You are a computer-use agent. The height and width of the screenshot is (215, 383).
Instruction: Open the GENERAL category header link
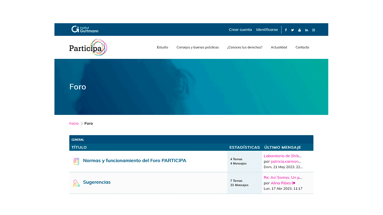coord(78,140)
